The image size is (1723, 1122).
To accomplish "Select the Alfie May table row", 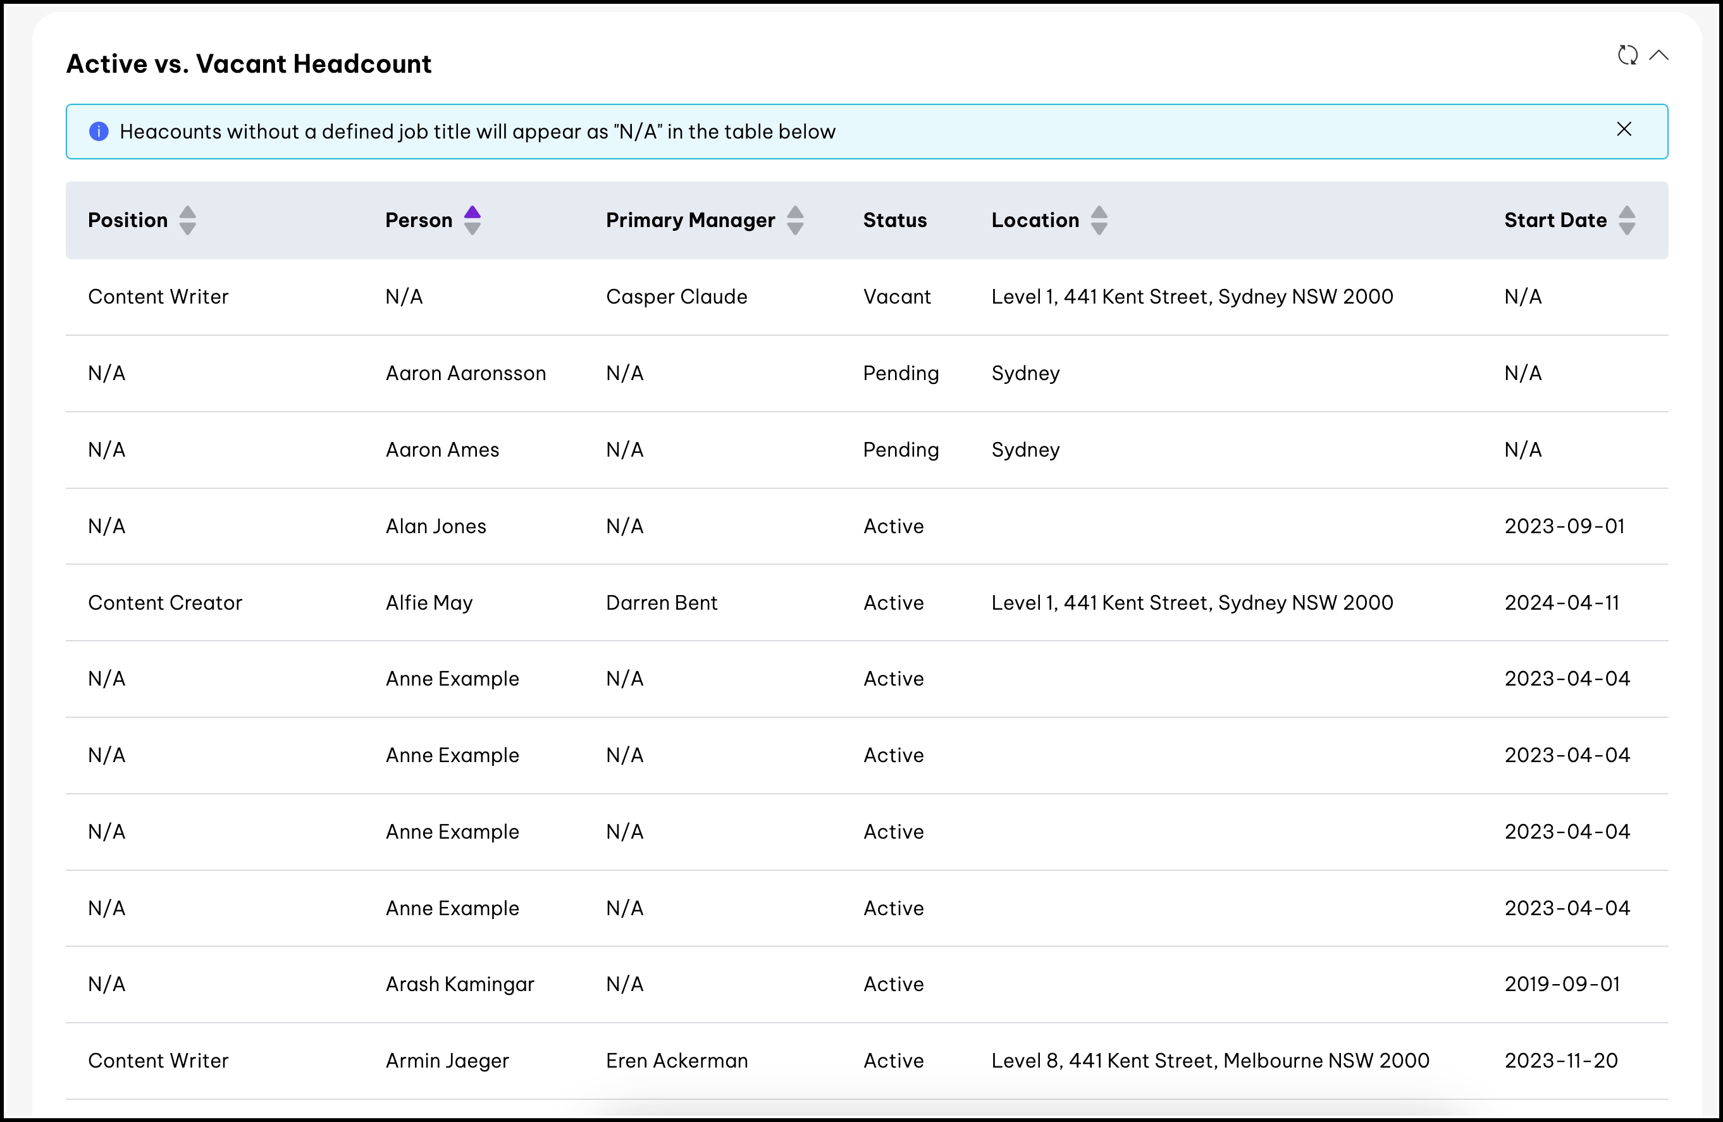I will coord(429,603).
